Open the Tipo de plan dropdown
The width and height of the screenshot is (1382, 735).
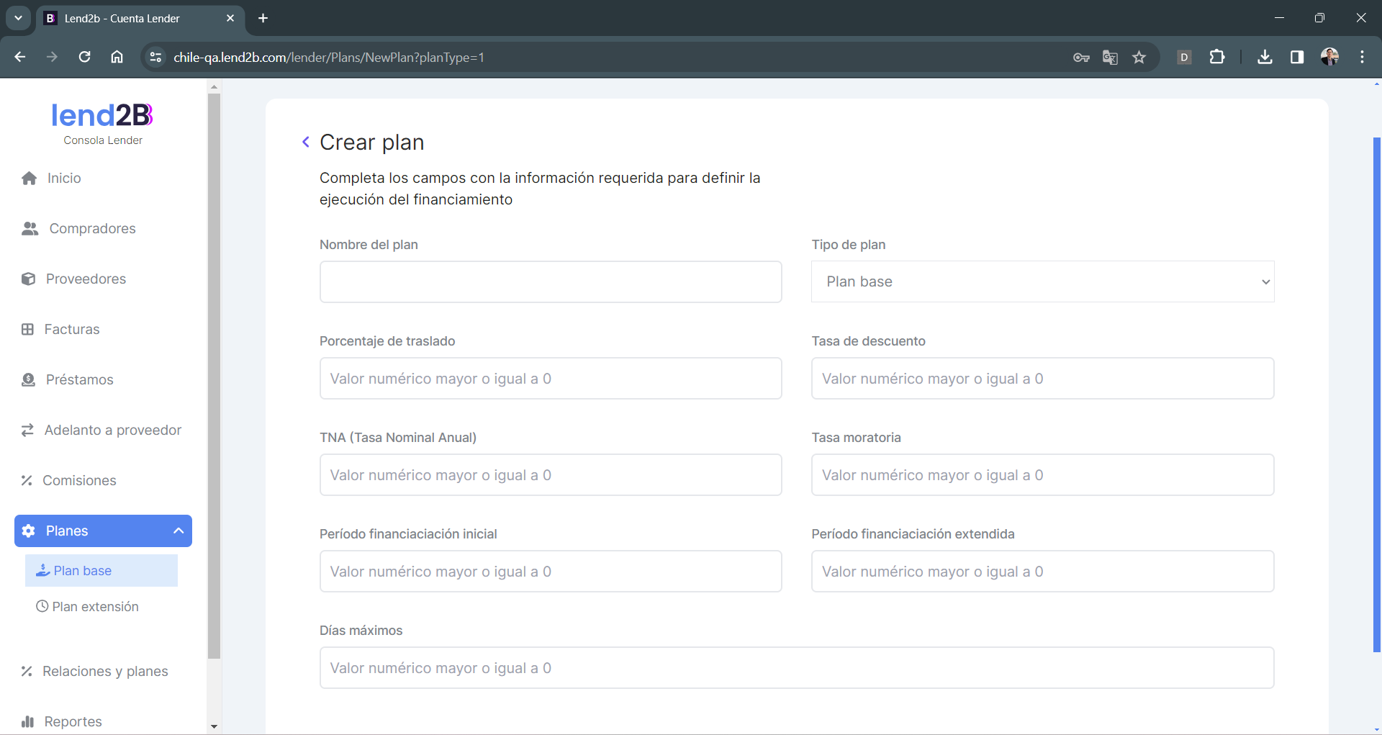coord(1042,281)
